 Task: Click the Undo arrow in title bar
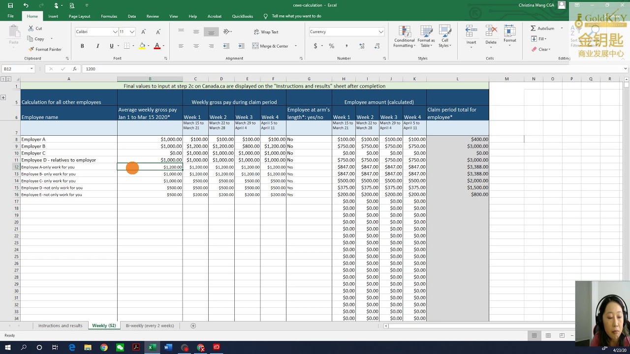coord(26,5)
